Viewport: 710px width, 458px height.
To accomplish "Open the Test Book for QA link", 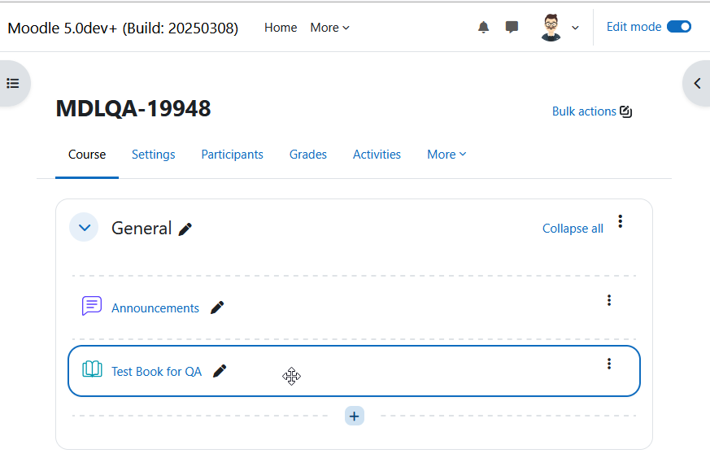I will point(156,372).
